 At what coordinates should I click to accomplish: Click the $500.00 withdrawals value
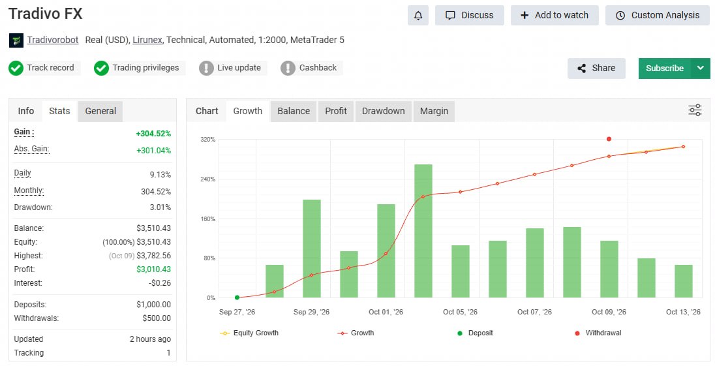[x=157, y=318]
